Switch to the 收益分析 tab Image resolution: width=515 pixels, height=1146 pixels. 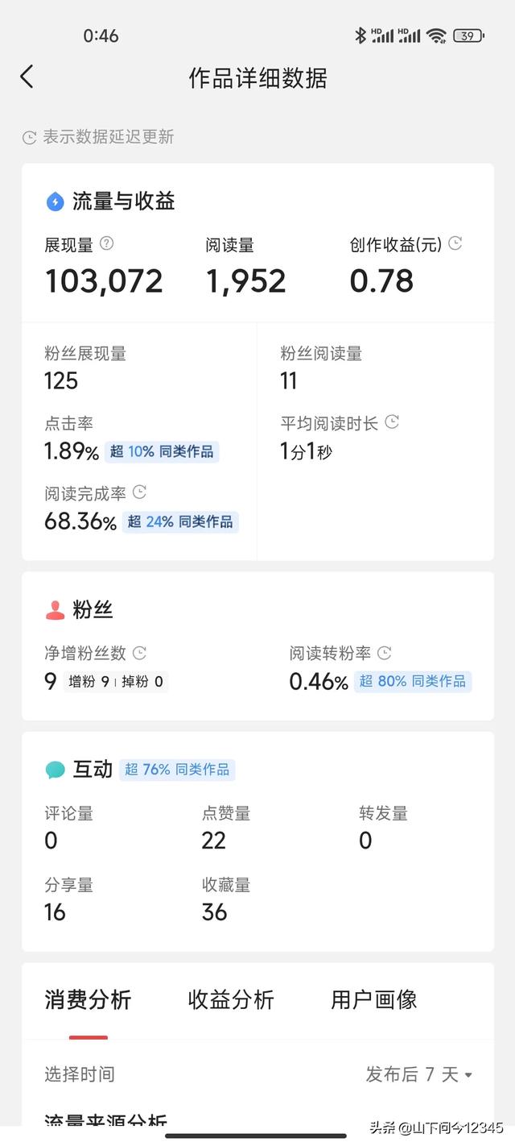[231, 1000]
